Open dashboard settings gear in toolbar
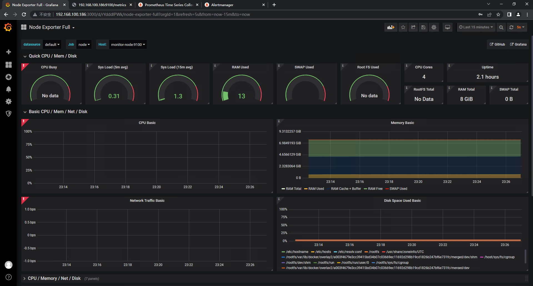Viewport: 533px width, 286px height. point(434,27)
